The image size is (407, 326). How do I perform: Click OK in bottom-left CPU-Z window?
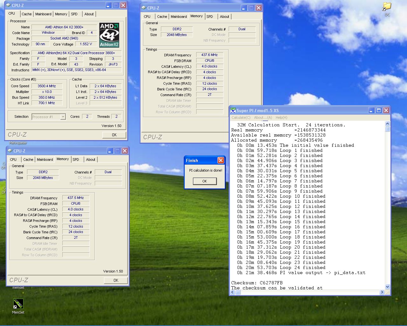point(116,280)
